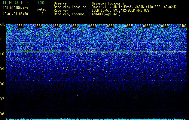This screenshot has width=189, height=120.
Task: Click the 0352 time marker
Action: click(x=38, y=26)
